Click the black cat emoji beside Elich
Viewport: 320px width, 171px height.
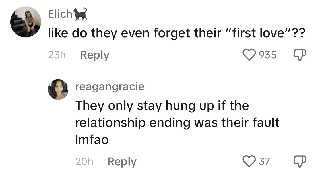pos(80,14)
